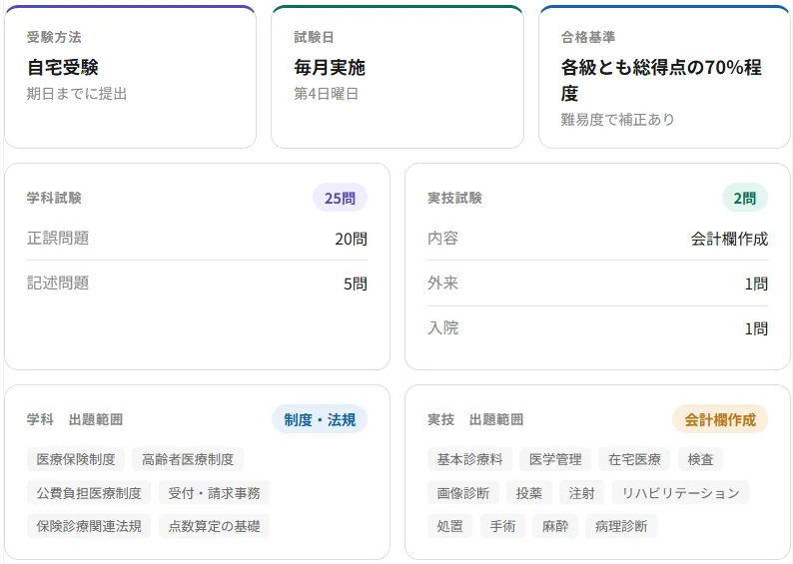Screen dimensions: 793x564
Task: Click the 学科 出題範囲 heading
Action: (x=75, y=419)
